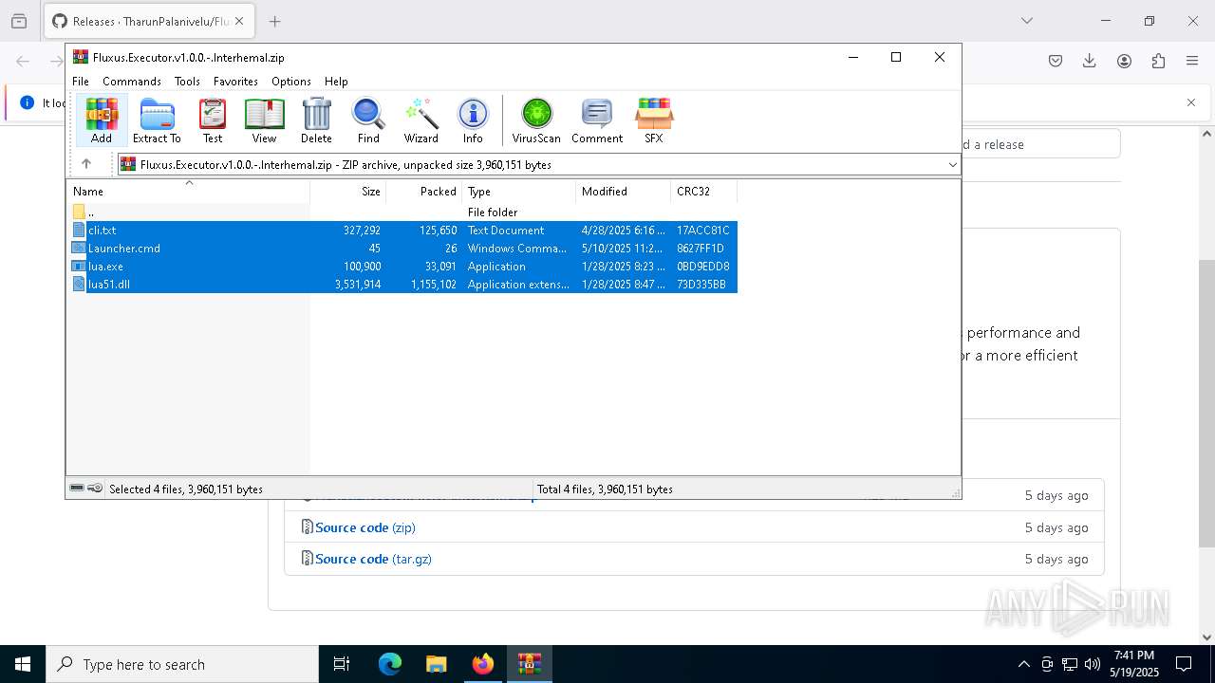Open the Tools menu
Screen dimensions: 1215x683
[187, 82]
